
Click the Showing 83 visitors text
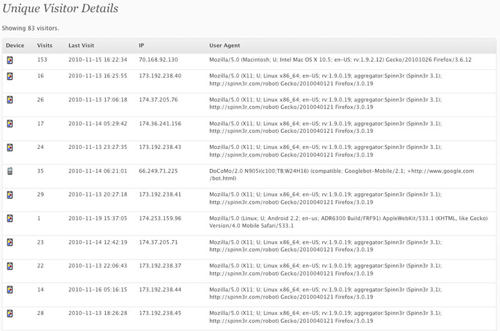pos(30,28)
